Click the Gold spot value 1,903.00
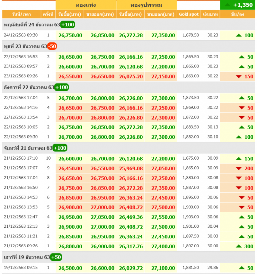The width and height of the screenshot is (257, 274). click(191, 217)
